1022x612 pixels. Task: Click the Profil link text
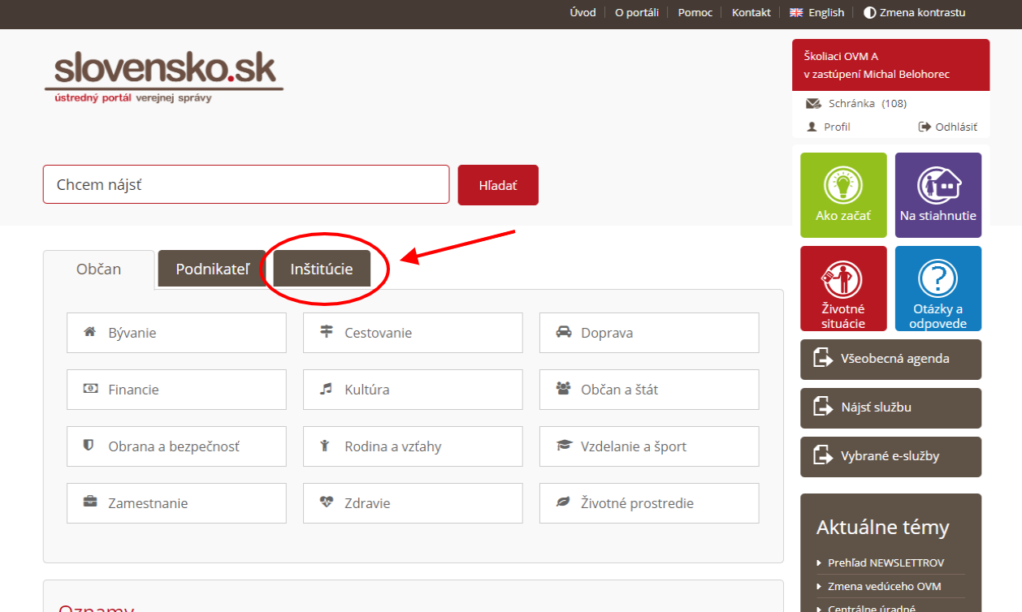click(837, 127)
